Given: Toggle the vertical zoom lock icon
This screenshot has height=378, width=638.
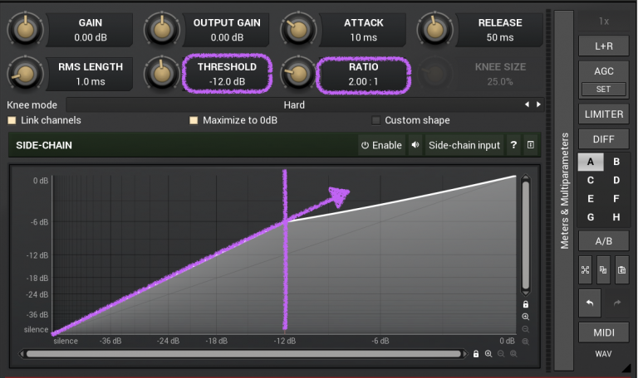Looking at the screenshot, I should tap(526, 304).
